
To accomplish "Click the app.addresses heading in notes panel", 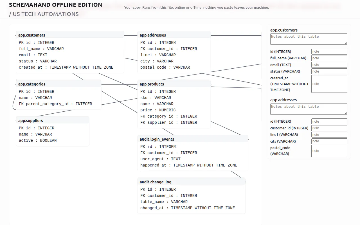I will (x=283, y=100).
